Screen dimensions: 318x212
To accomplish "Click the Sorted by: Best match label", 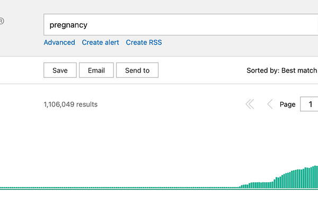I will pyautogui.click(x=282, y=70).
